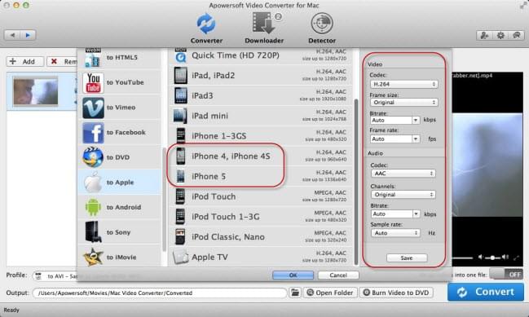Pick the to Android category icon
Image resolution: width=529 pixels, height=317 pixels.
coord(93,208)
